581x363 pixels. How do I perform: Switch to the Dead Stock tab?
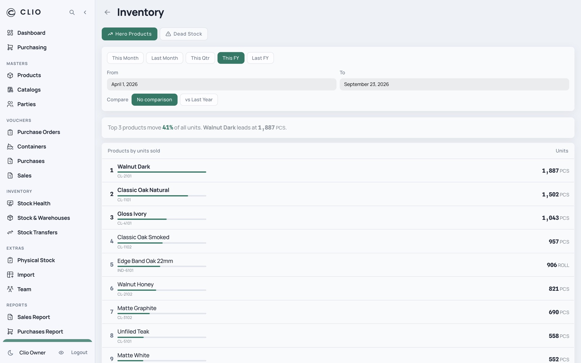coord(184,34)
